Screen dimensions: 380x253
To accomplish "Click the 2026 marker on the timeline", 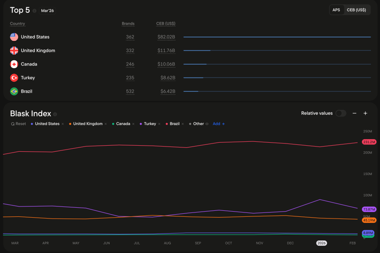I will 322,243.
